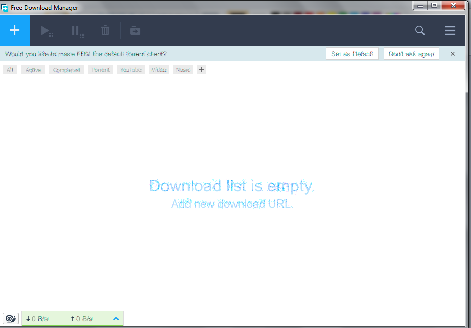Select the Video filter tab
This screenshot has width=471, height=328.
pos(158,70)
